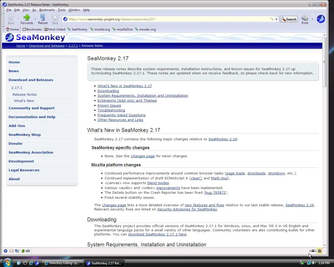This screenshot has height=267, width=334.
Task: Click the Back navigation button
Action: (x=11, y=19)
